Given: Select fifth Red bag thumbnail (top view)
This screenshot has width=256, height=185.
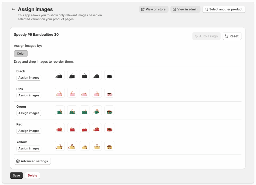Looking at the screenshot, I should [109, 128].
